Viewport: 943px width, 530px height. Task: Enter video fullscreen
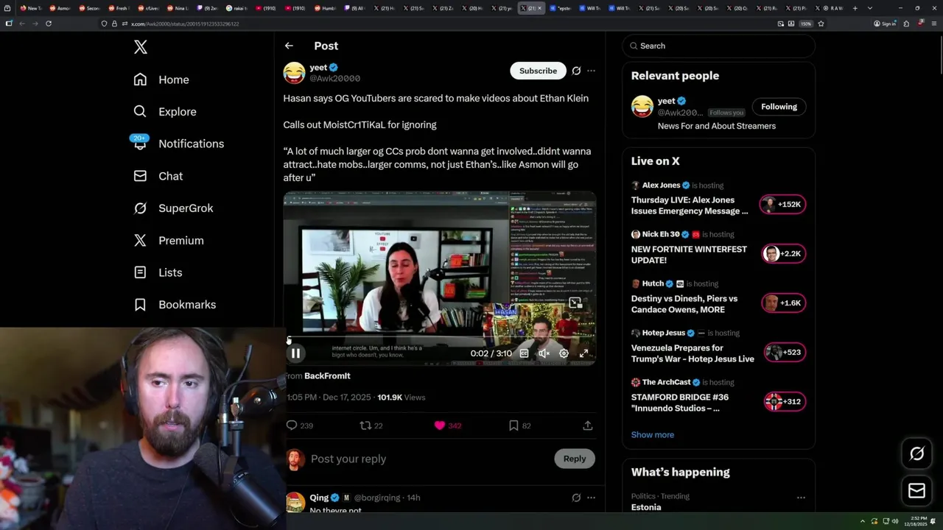click(583, 353)
